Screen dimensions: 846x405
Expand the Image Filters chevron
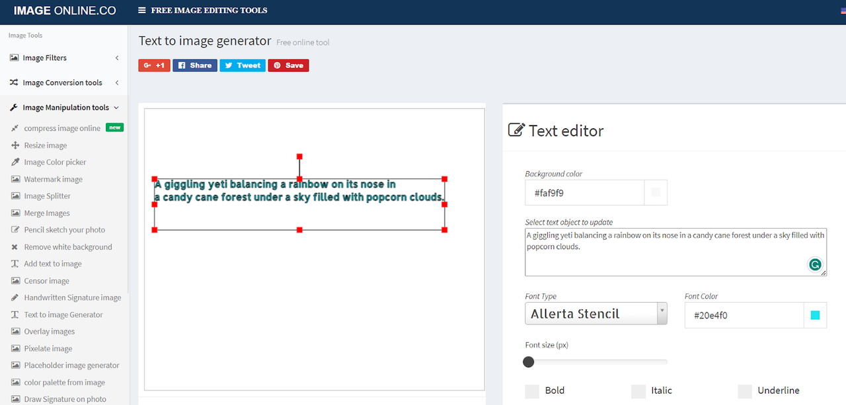tap(117, 58)
